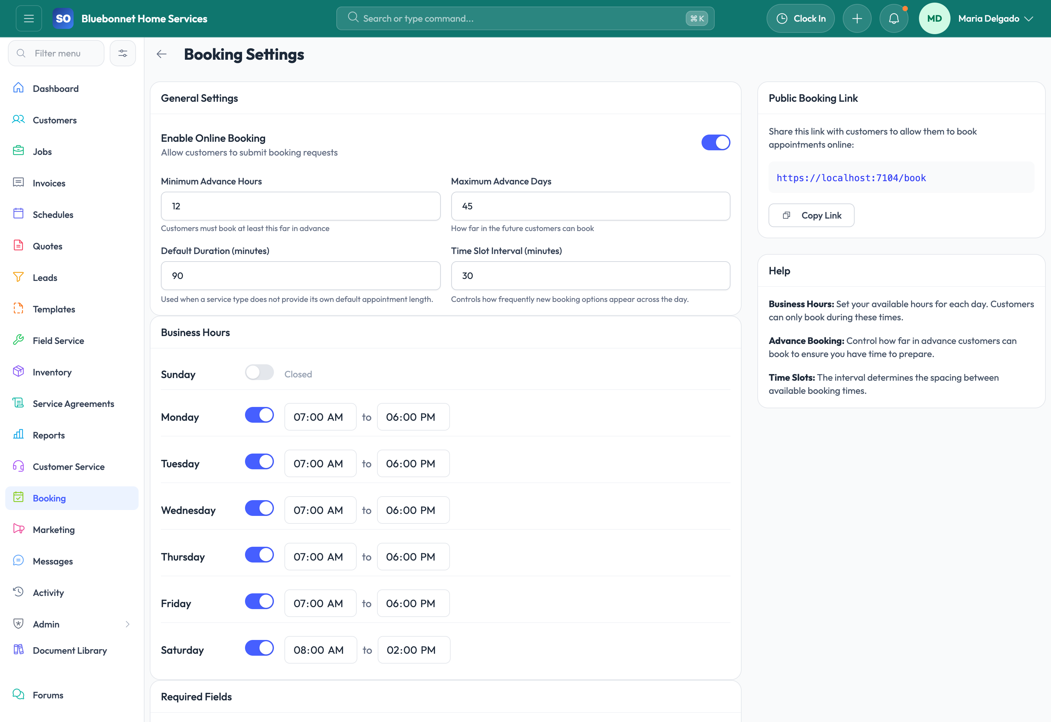
Task: Click the MD user avatar
Action: pyautogui.click(x=934, y=19)
